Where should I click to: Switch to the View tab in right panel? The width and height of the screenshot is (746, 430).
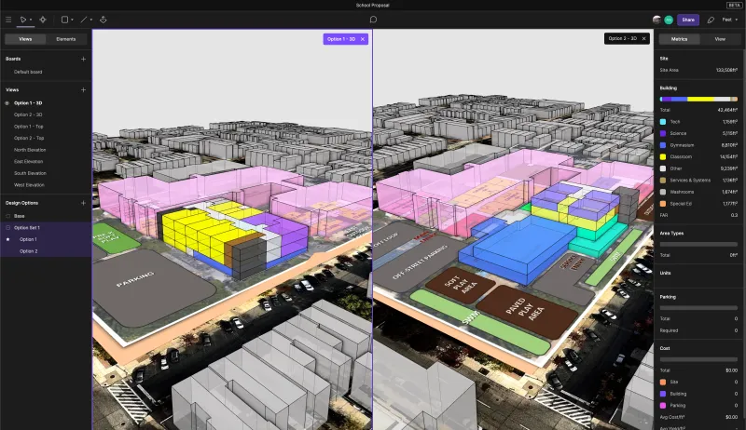[x=720, y=39]
